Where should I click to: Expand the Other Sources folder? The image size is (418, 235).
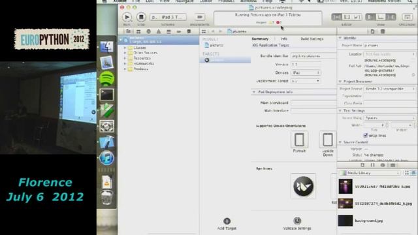pyautogui.click(x=125, y=53)
